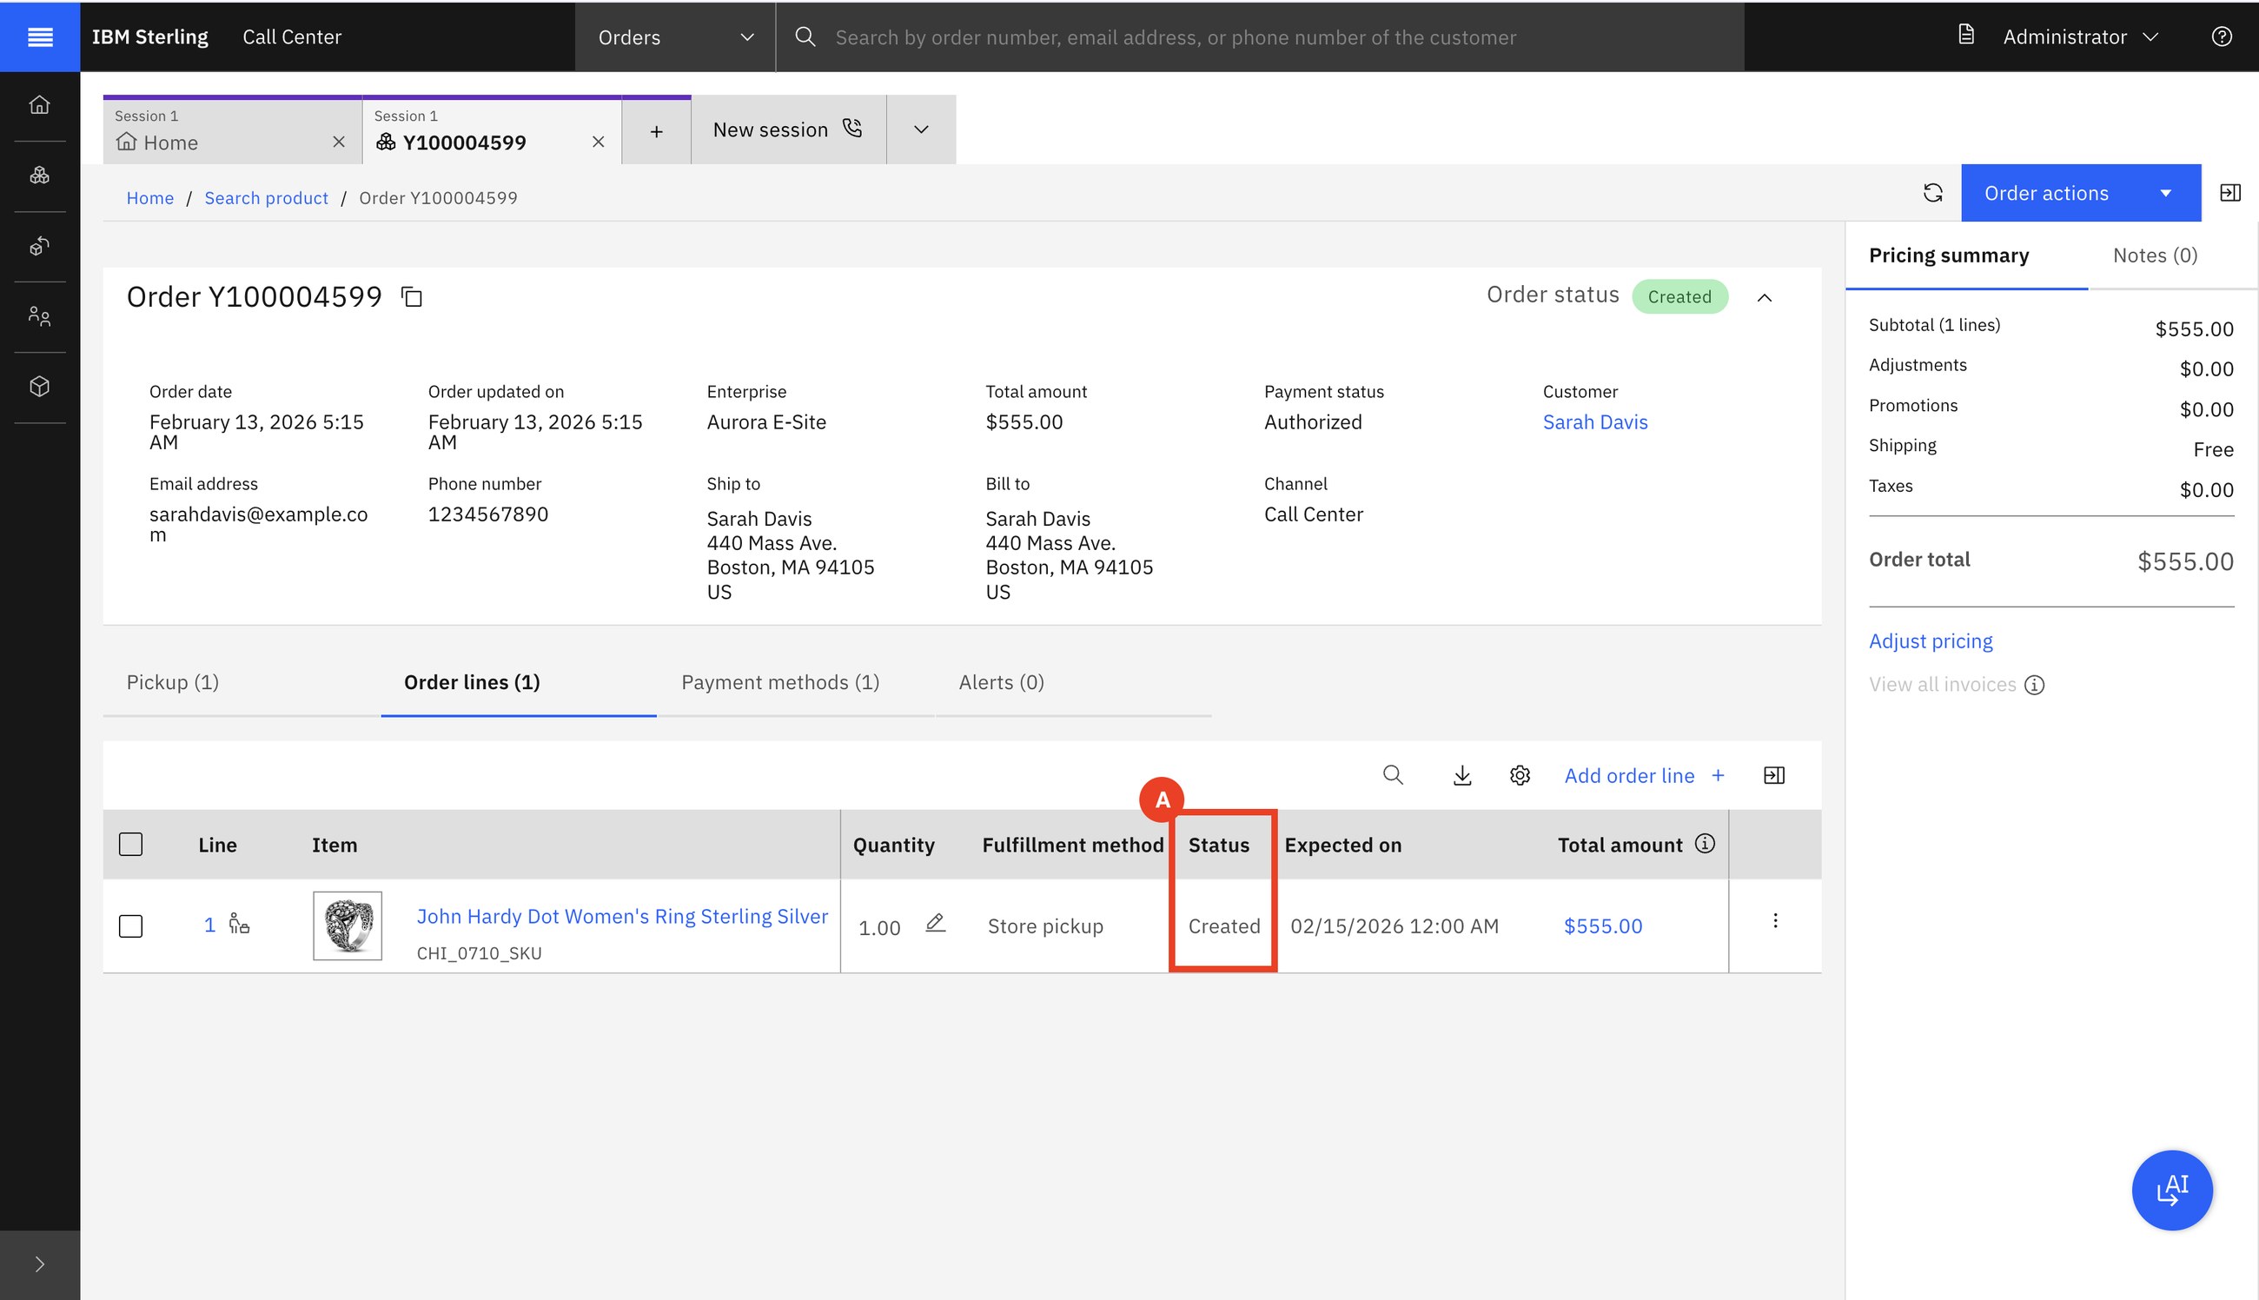Open the Products box icon in sidebar
This screenshot has width=2259, height=1300.
pyautogui.click(x=39, y=387)
